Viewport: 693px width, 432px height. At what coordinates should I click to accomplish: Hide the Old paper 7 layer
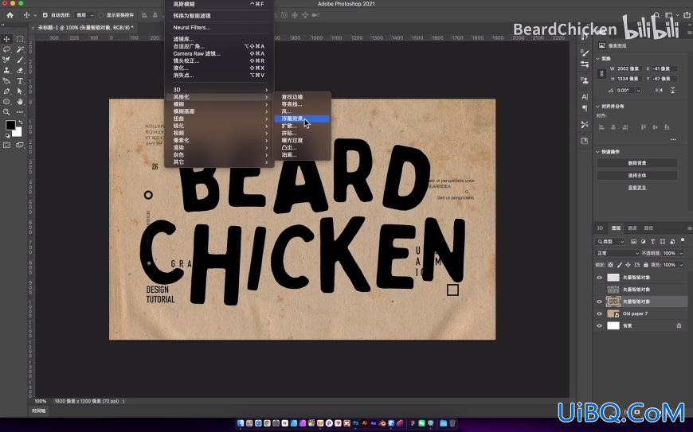click(x=599, y=313)
